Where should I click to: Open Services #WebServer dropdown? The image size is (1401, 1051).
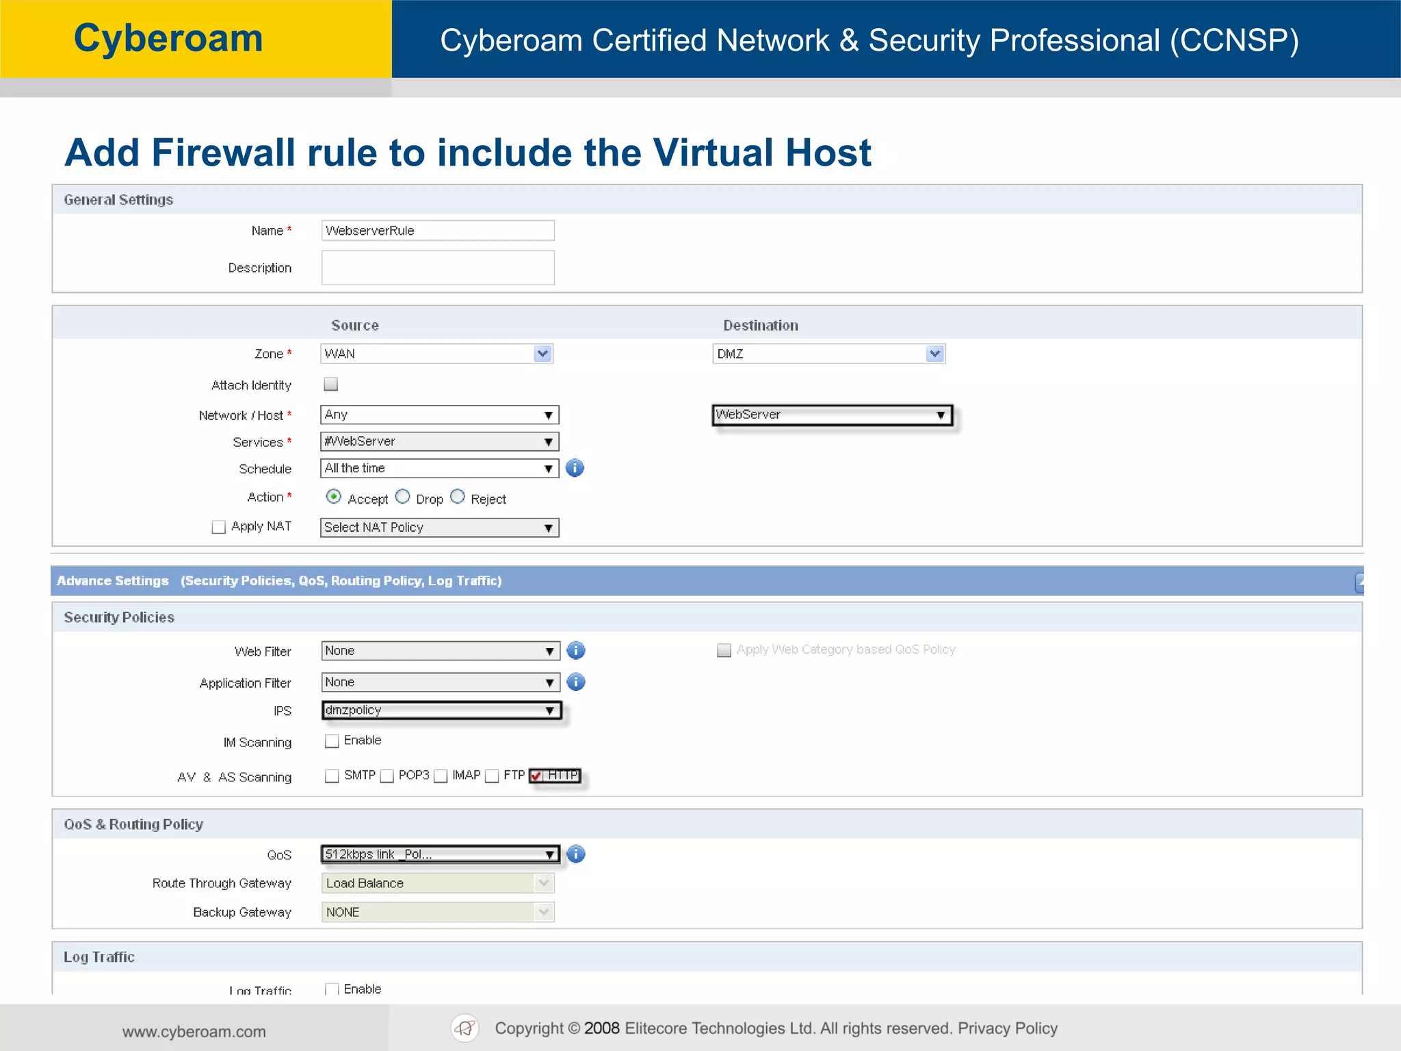pyautogui.click(x=439, y=441)
